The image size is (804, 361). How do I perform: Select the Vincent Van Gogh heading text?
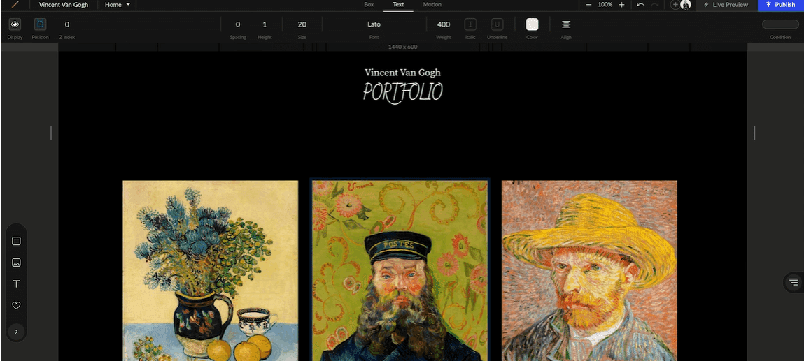tap(402, 72)
